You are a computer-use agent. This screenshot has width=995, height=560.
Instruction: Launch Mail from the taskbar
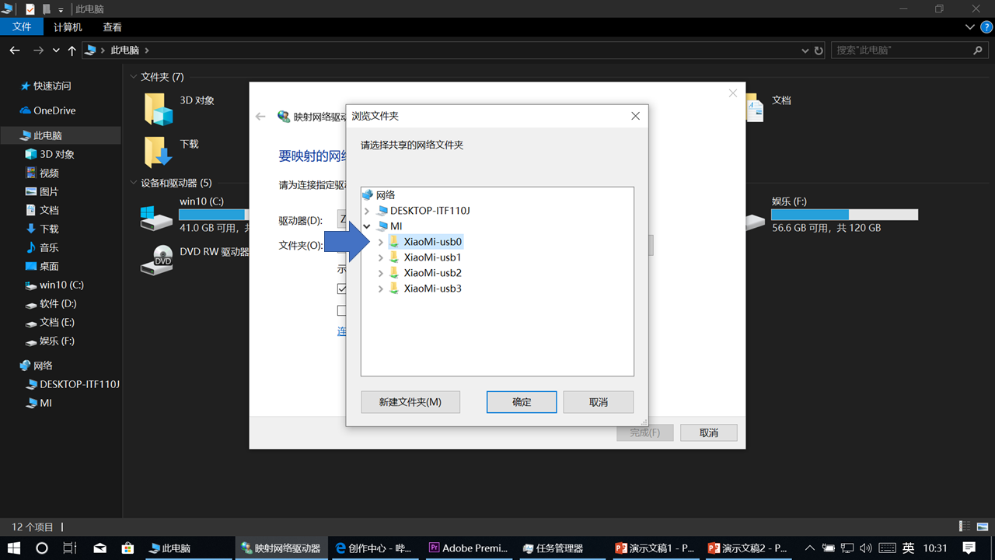tap(99, 548)
